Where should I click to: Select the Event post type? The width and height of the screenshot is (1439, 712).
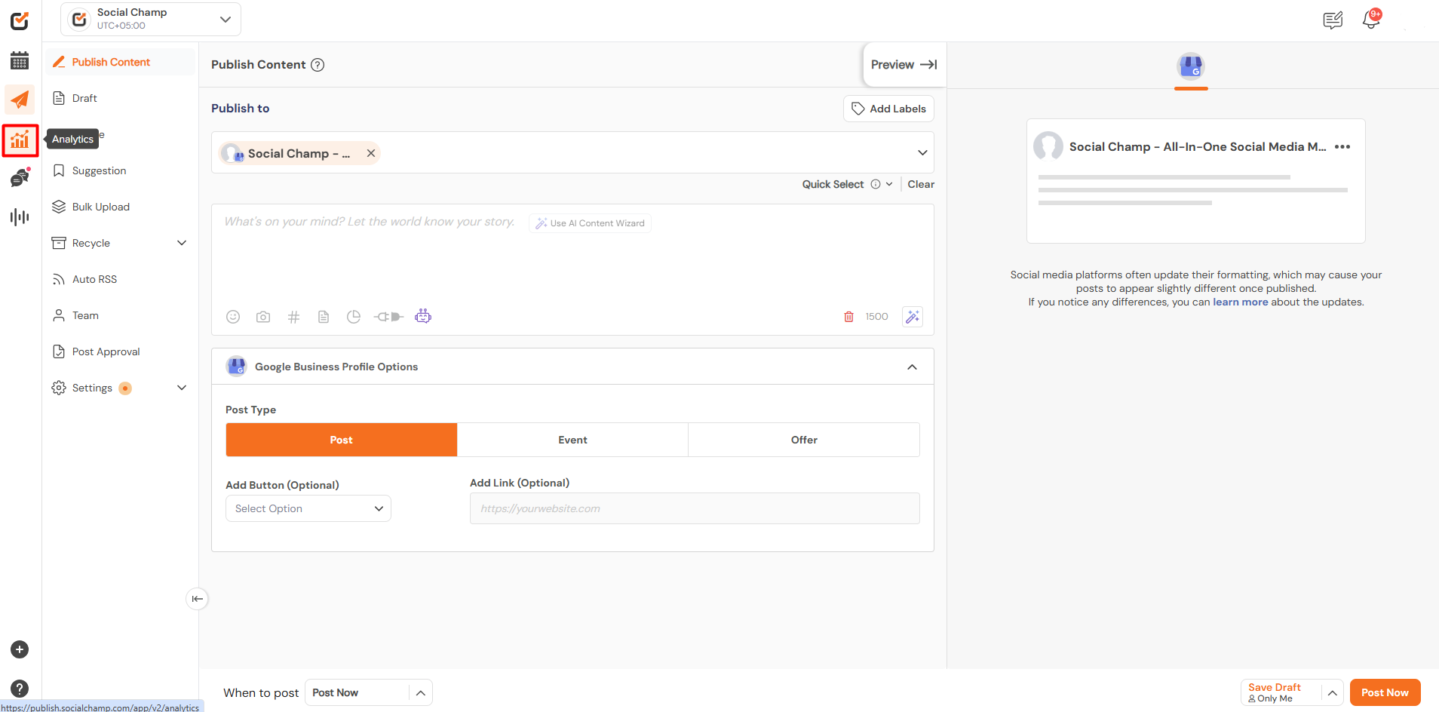(572, 440)
